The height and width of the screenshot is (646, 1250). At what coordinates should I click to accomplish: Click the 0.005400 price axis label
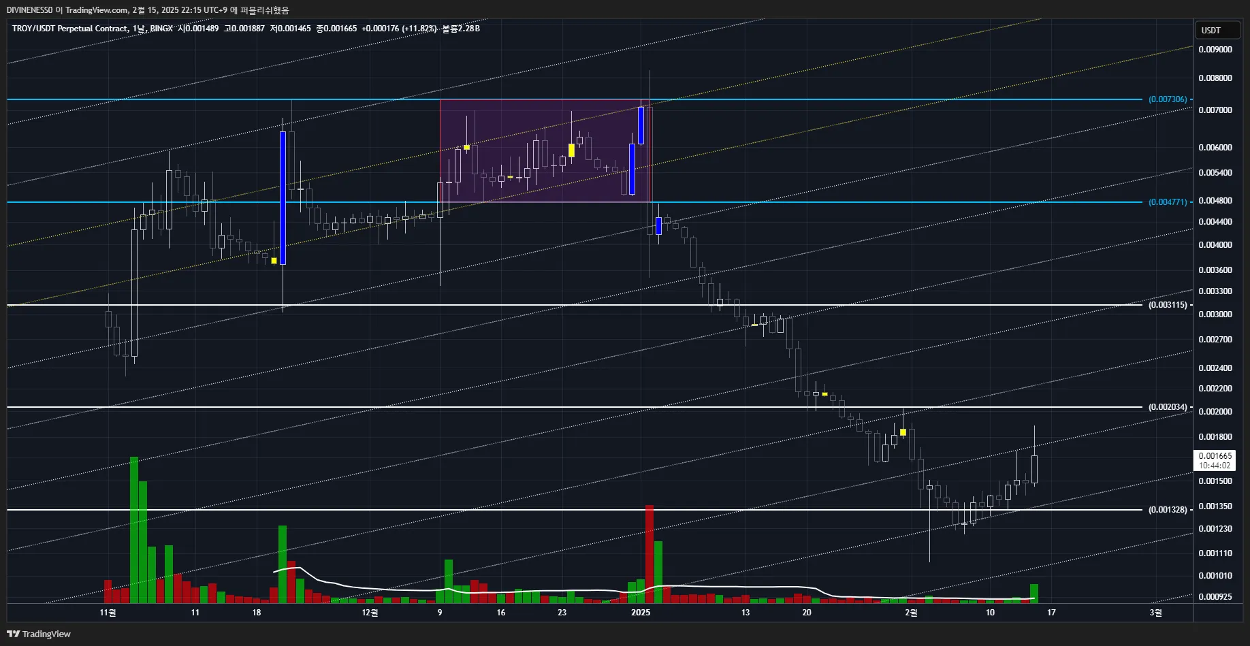1215,173
